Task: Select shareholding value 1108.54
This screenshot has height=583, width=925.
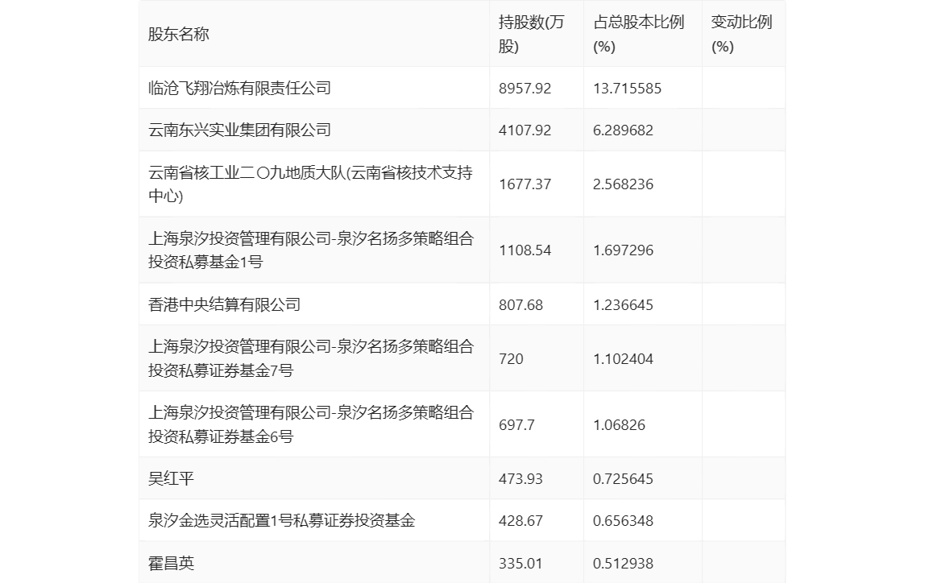Action: (525, 250)
